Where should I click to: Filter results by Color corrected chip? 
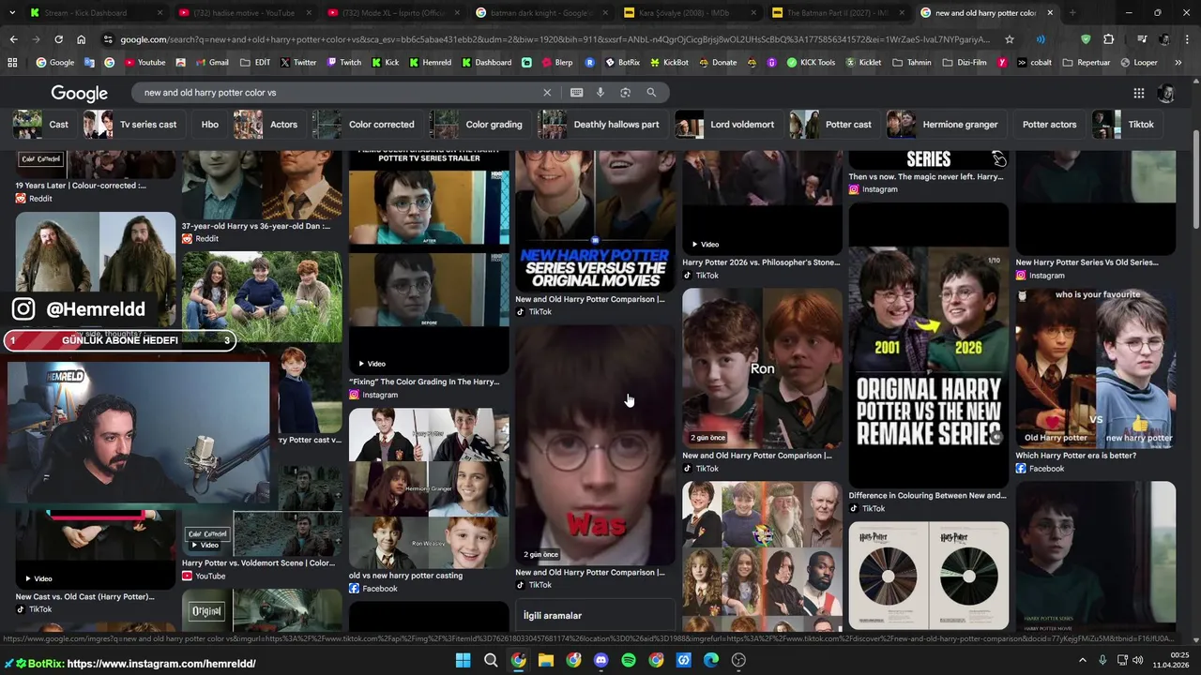point(366,125)
